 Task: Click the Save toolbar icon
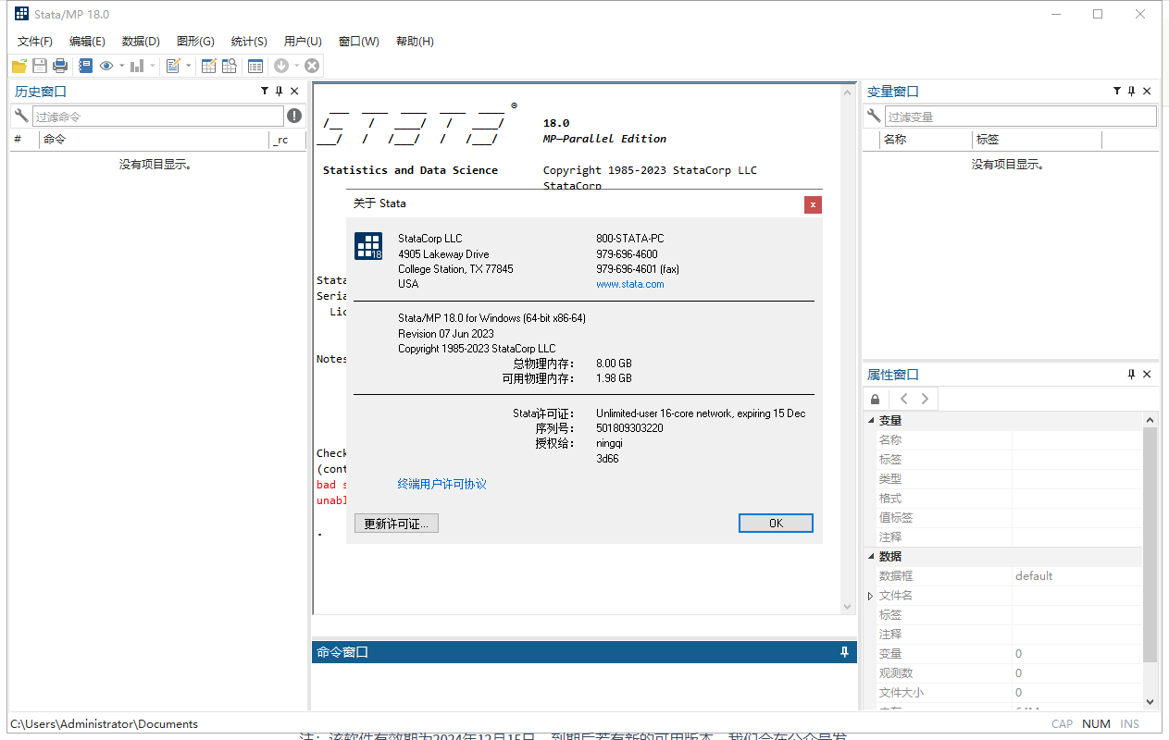point(39,65)
